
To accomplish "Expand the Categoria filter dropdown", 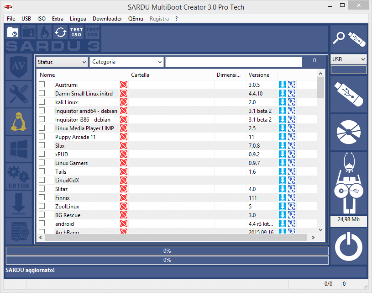I will 126,62.
